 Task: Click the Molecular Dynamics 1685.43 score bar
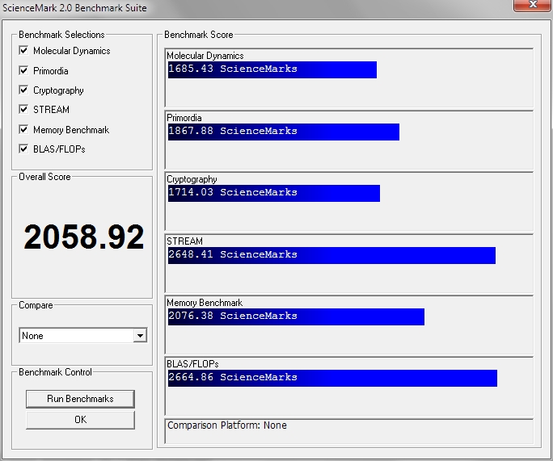[272, 69]
